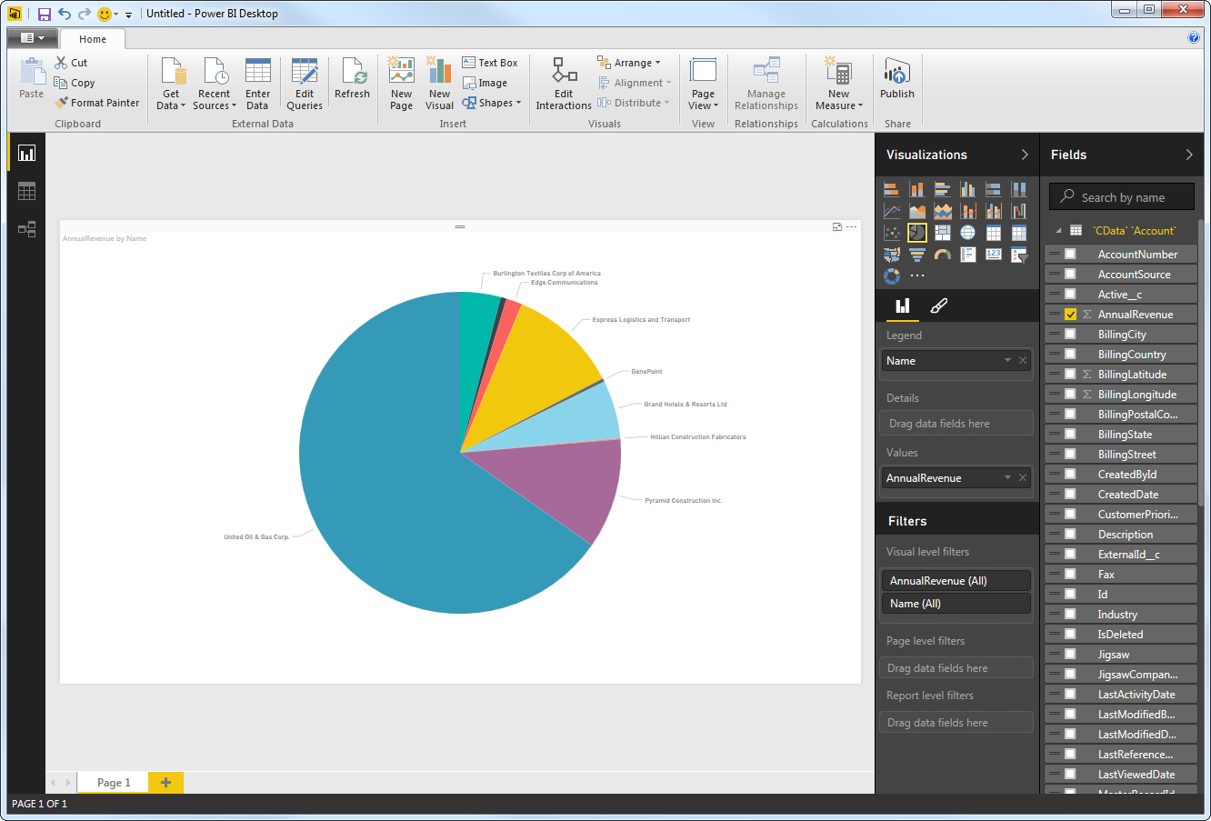This screenshot has height=821, width=1211.
Task: Select the donut chart visualization
Action: [892, 275]
